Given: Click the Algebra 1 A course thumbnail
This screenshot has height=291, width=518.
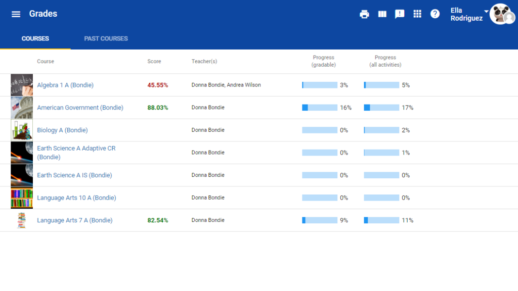Looking at the screenshot, I should click(22, 85).
